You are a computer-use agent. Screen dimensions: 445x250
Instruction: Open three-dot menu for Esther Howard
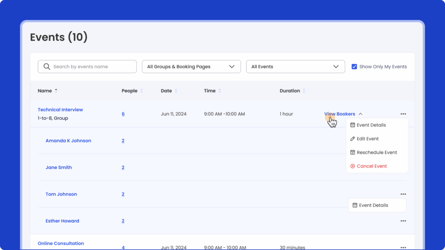403,221
